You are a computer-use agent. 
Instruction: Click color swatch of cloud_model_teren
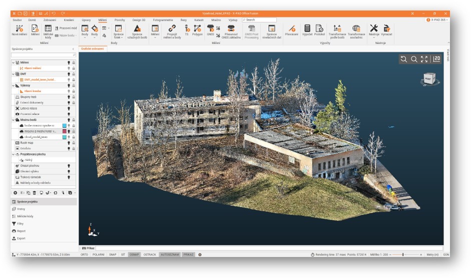pyautogui.click(x=64, y=137)
